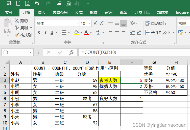Viewport: 190px width, 130px height.
Task: Confirm formula entry with checkmark
Action: click(60, 52)
